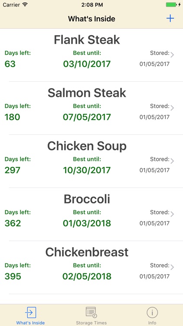183x326 pixels.
Task: Select the Broccoli row title
Action: [x=87, y=199]
